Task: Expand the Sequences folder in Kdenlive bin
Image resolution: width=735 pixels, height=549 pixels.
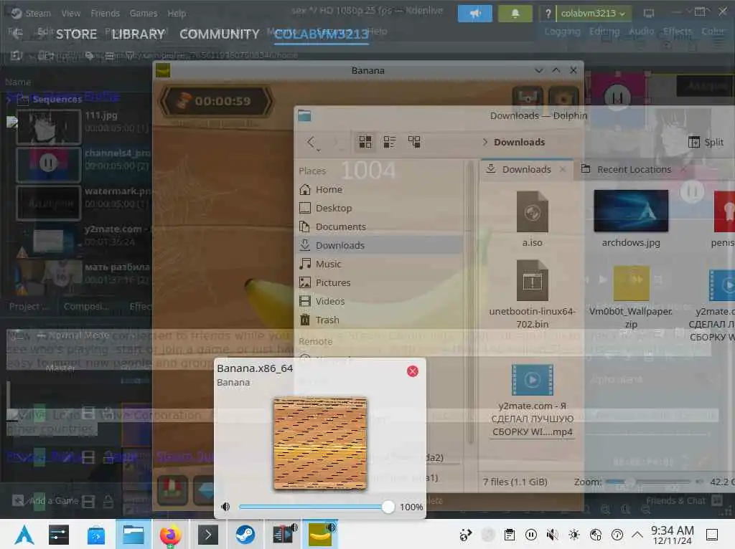Action: [x=9, y=99]
